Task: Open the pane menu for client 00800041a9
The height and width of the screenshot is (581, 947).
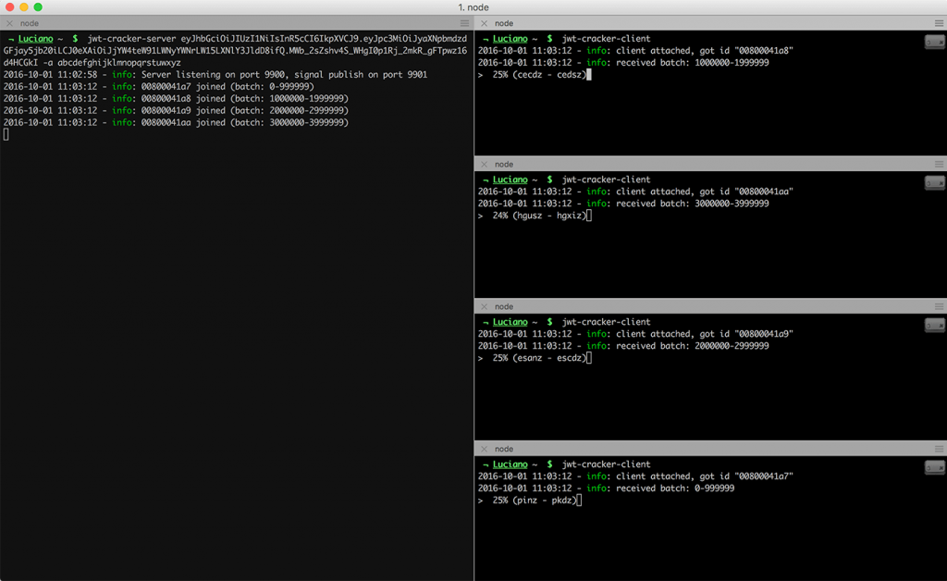Action: click(939, 307)
